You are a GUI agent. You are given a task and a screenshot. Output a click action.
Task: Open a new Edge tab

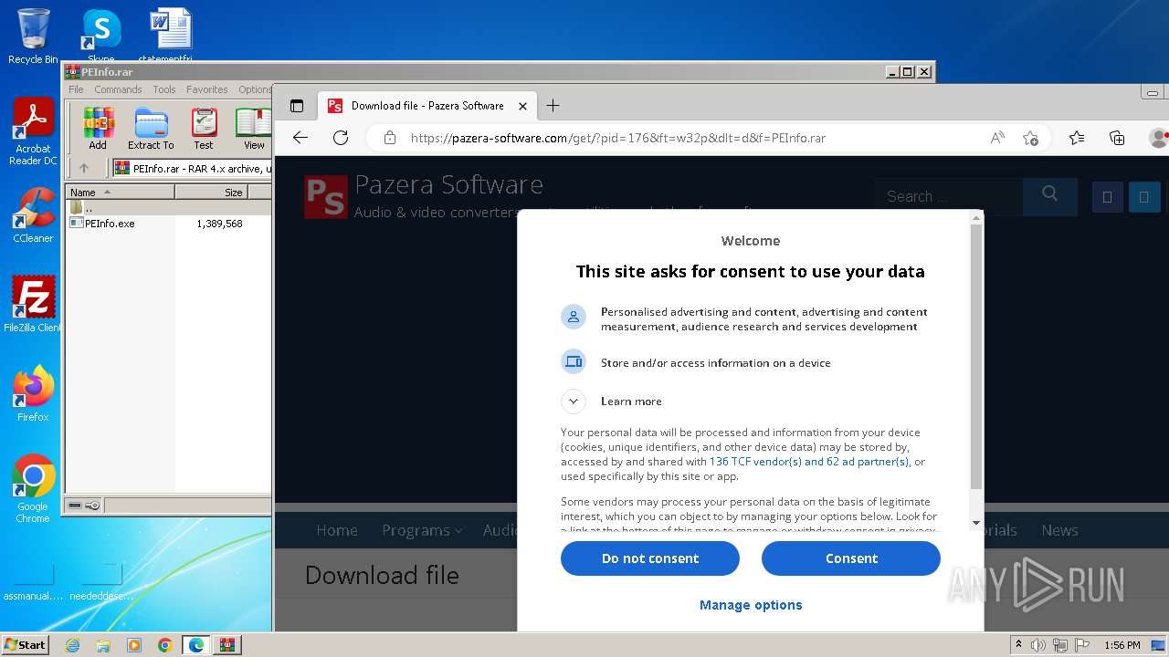553,106
